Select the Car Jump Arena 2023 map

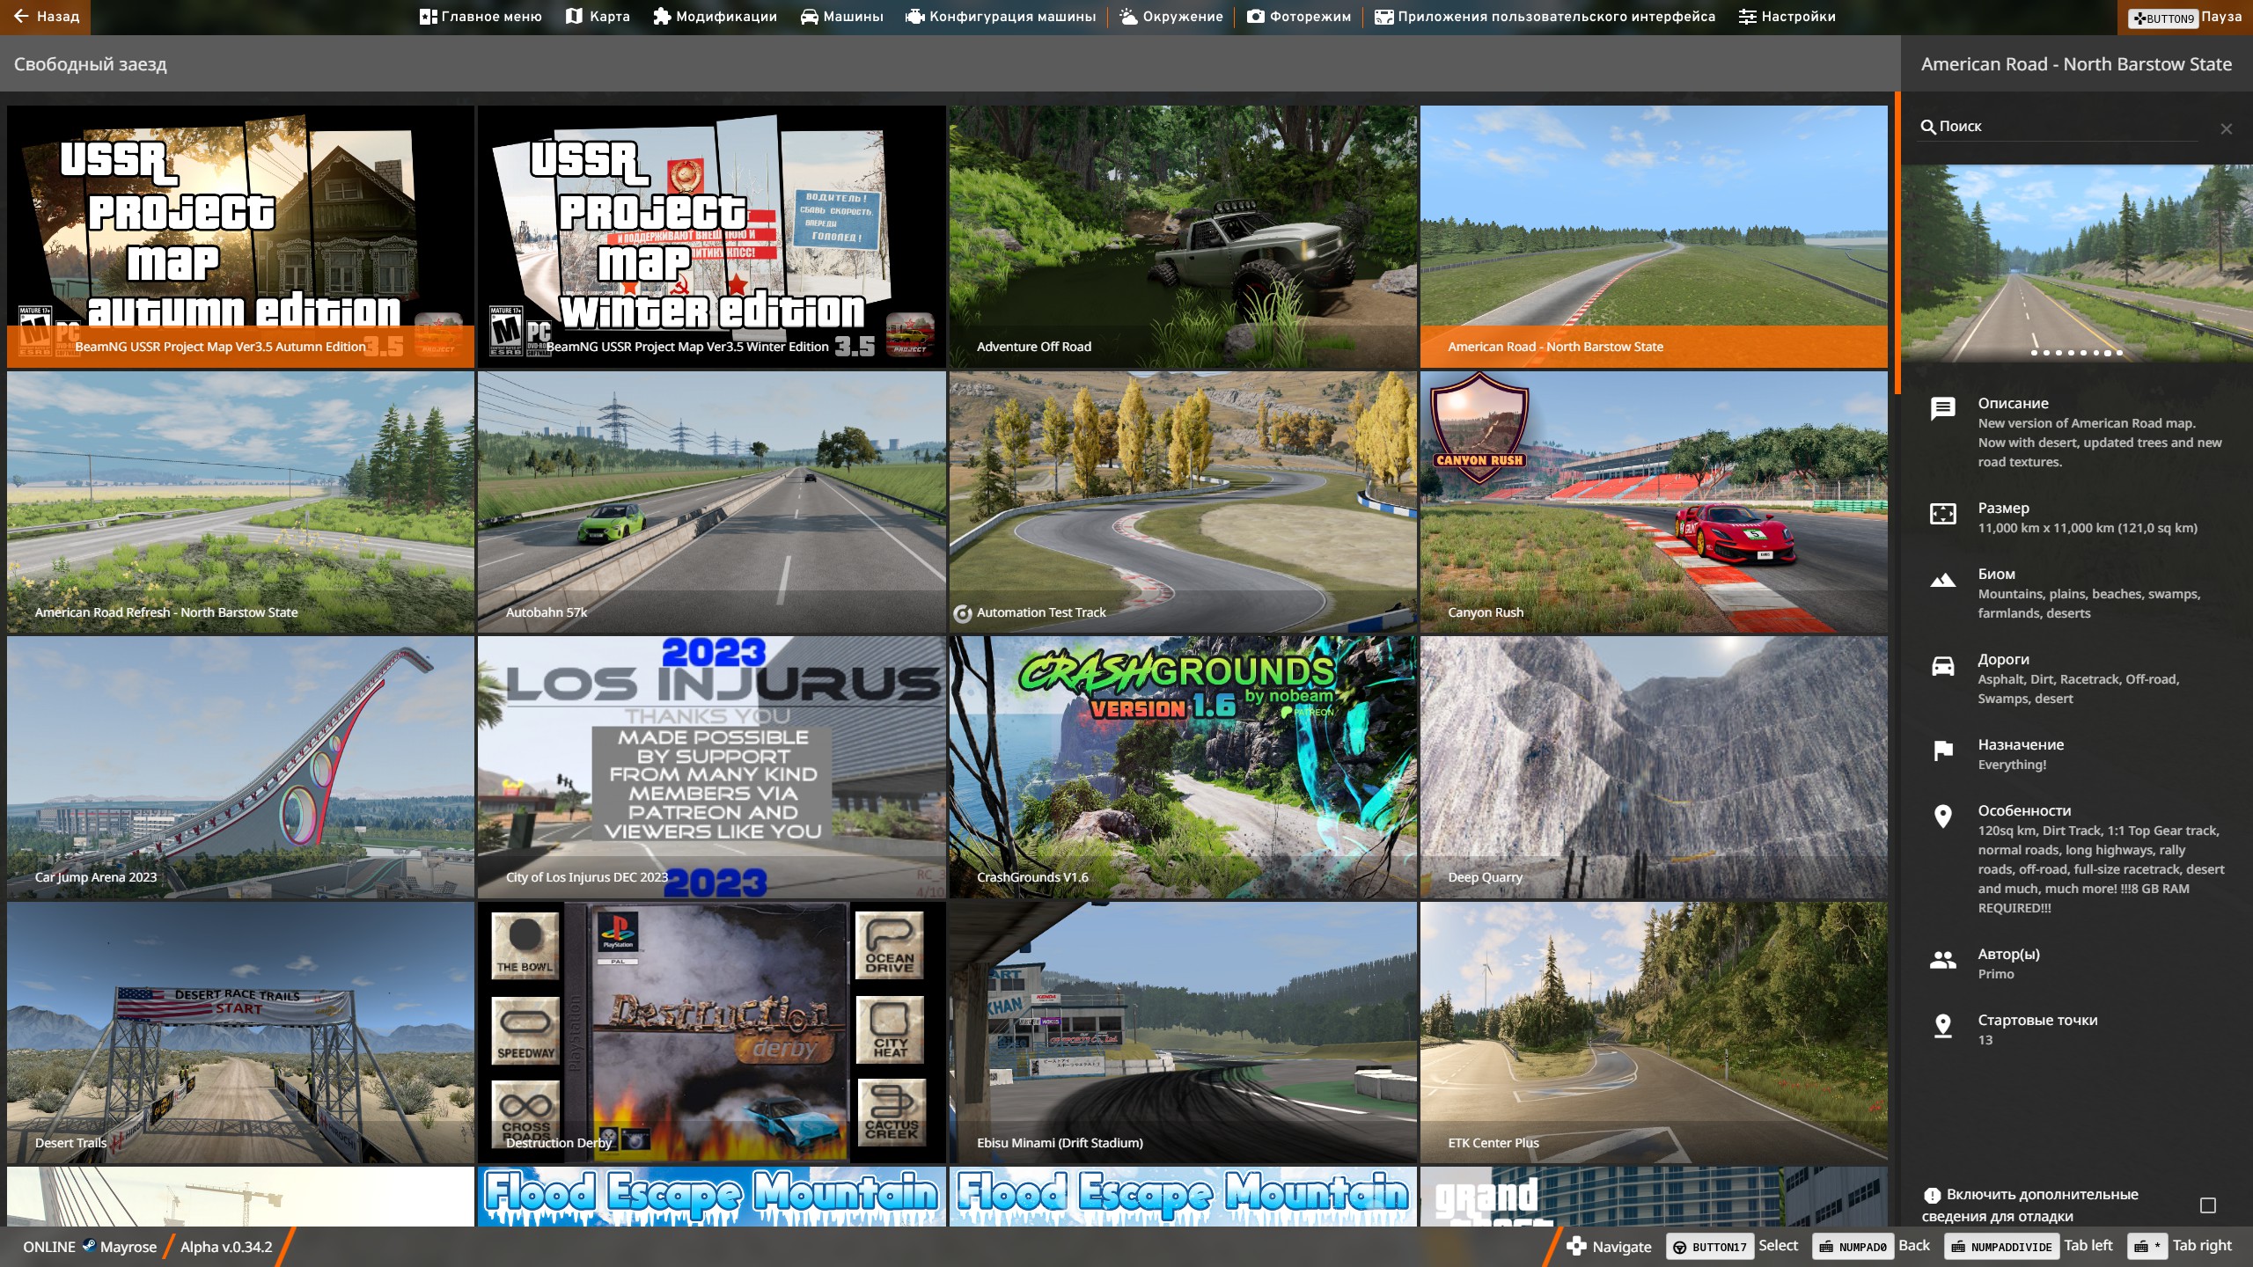(240, 767)
